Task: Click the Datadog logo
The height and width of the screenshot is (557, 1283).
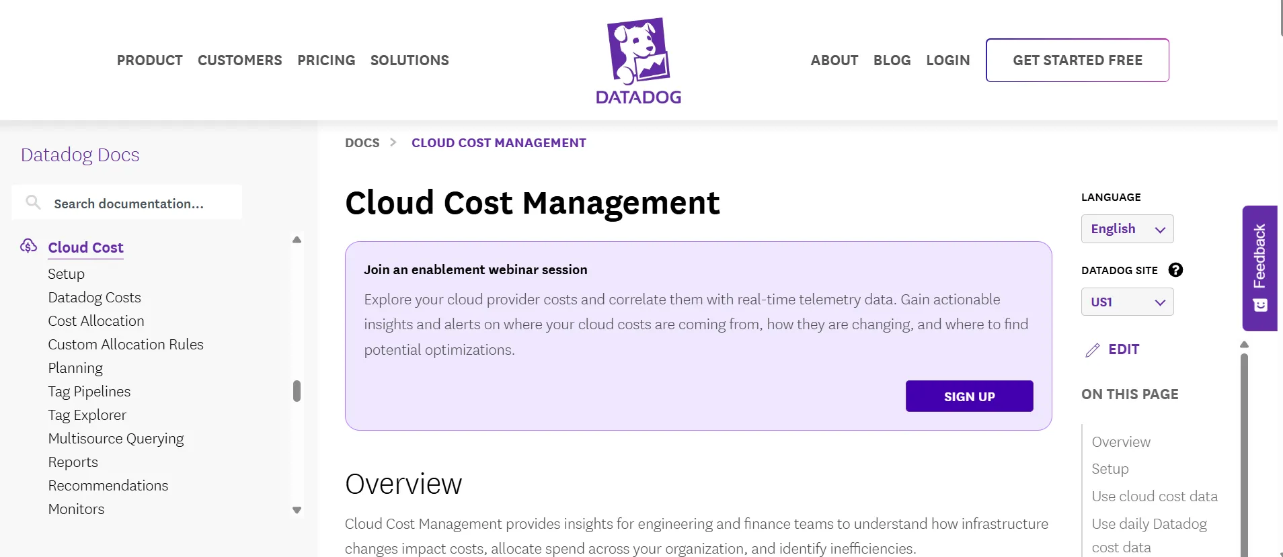Action: pos(638,61)
